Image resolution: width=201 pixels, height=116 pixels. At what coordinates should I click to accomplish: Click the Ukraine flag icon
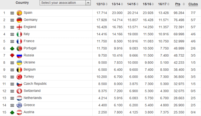[x=19, y=63]
